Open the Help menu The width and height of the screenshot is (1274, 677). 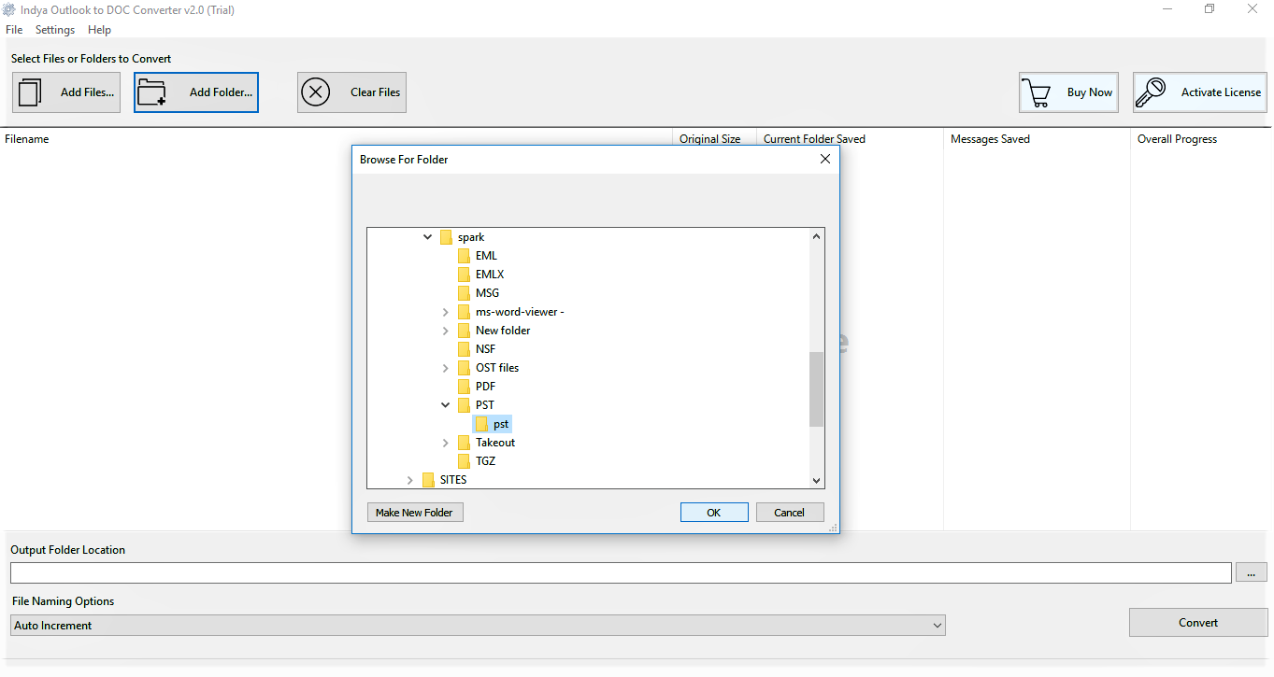tap(99, 30)
